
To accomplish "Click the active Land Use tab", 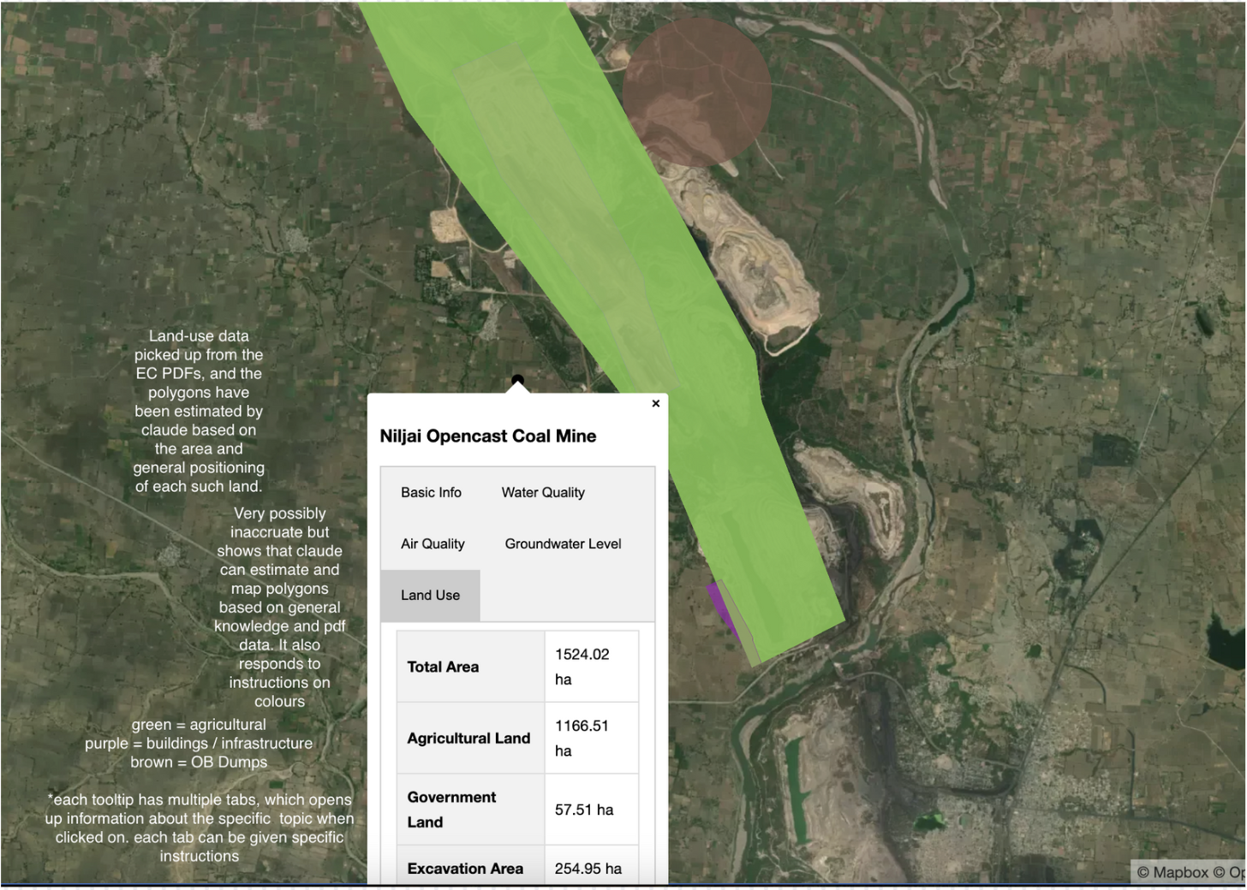I will 430,596.
